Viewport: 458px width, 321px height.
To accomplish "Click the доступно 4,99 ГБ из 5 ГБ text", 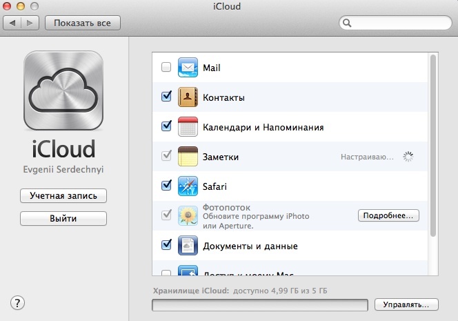I will click(x=280, y=291).
